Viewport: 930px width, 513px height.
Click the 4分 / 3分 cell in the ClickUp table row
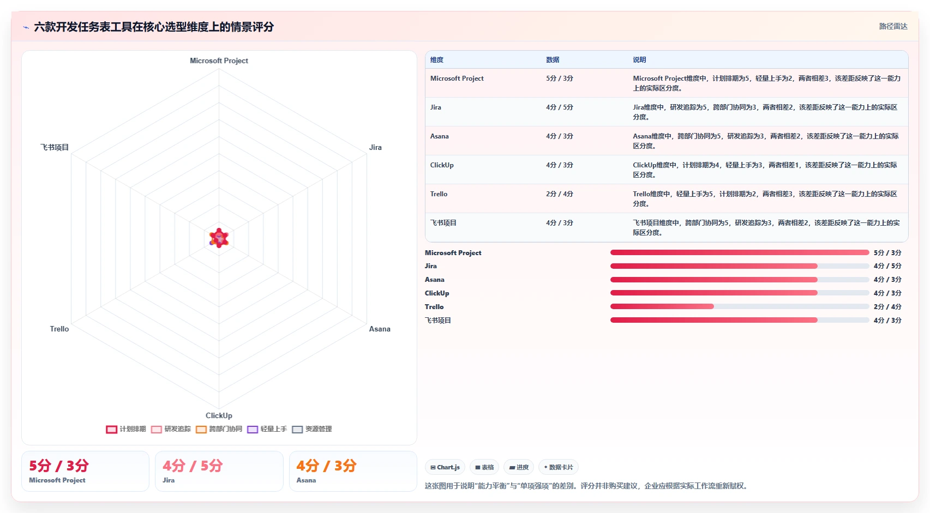coord(560,165)
